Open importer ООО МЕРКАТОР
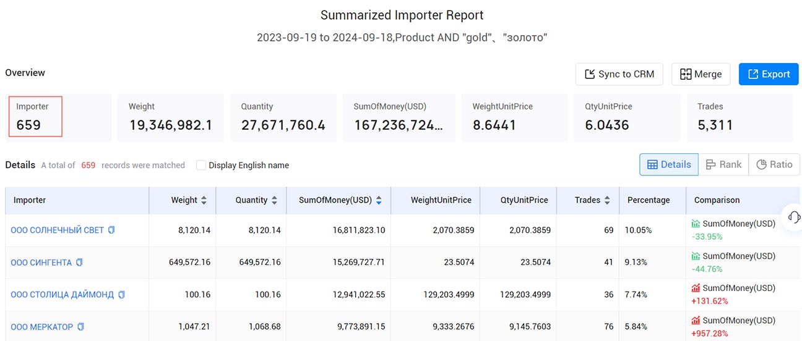 click(42, 326)
